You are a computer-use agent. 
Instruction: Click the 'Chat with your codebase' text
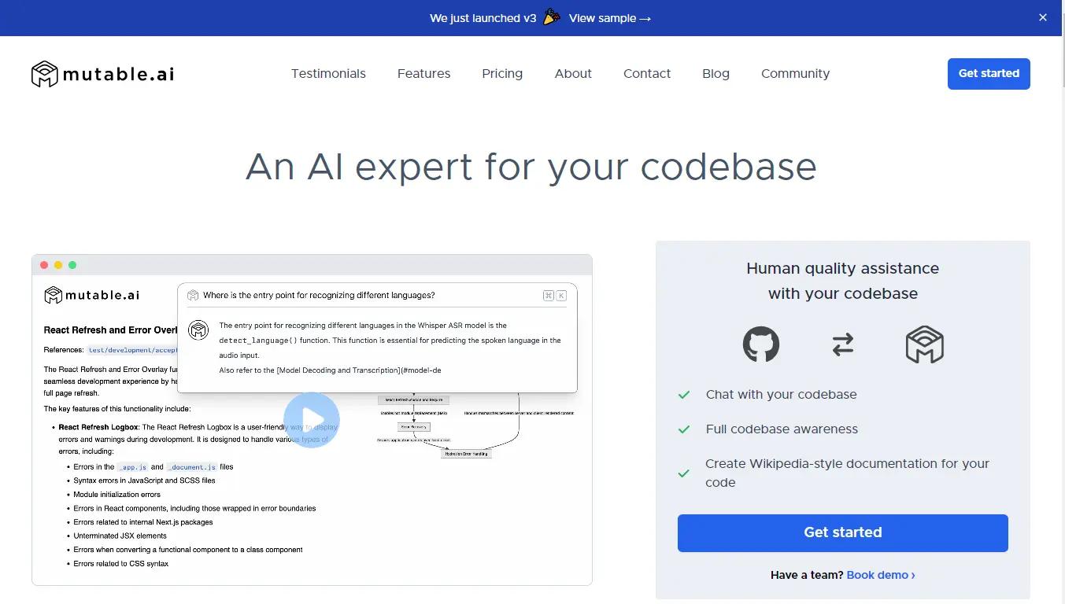point(781,395)
